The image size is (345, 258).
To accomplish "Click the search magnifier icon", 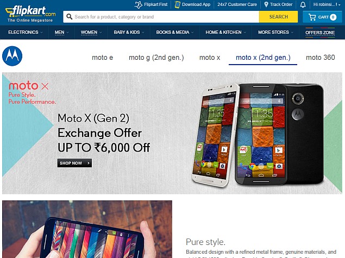I will 70,17.
